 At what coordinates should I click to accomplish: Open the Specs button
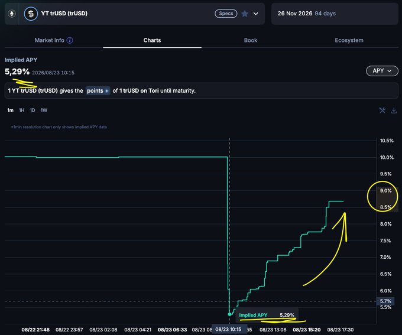[226, 14]
